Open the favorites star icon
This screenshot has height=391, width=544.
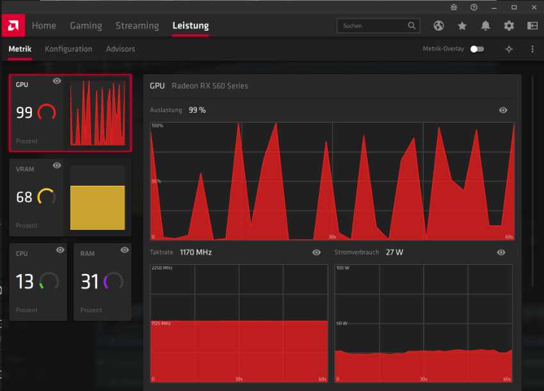coord(462,26)
